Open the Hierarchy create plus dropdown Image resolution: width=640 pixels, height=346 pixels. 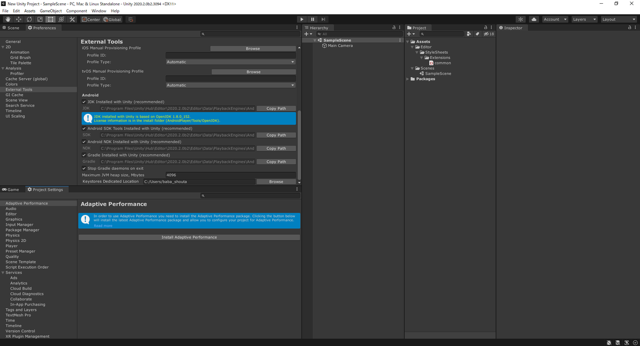308,34
